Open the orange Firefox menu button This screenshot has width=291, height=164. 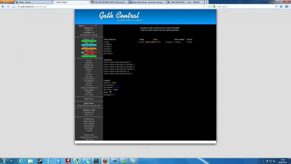point(7,2)
